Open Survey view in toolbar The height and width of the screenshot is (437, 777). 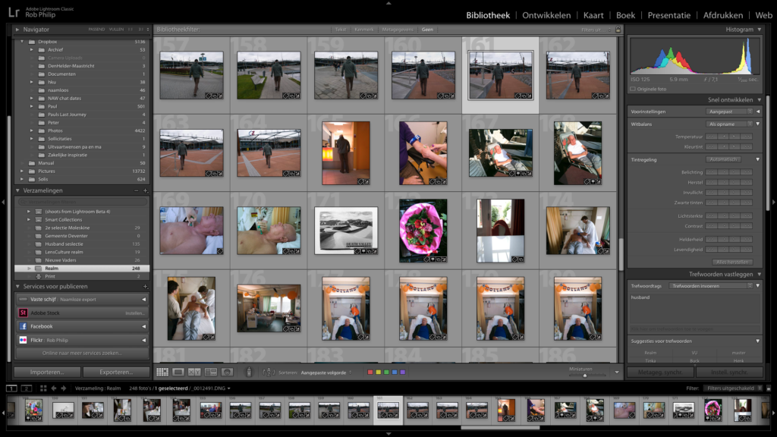[x=211, y=372]
